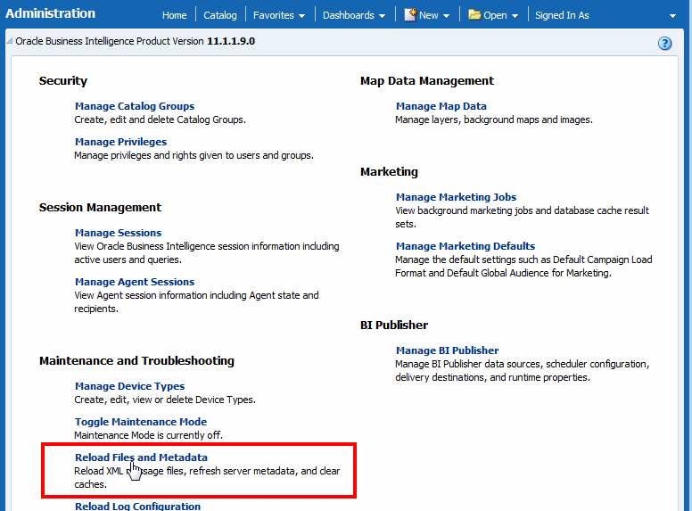
Task: Open Manage Agent Sessions link
Action: (x=135, y=282)
